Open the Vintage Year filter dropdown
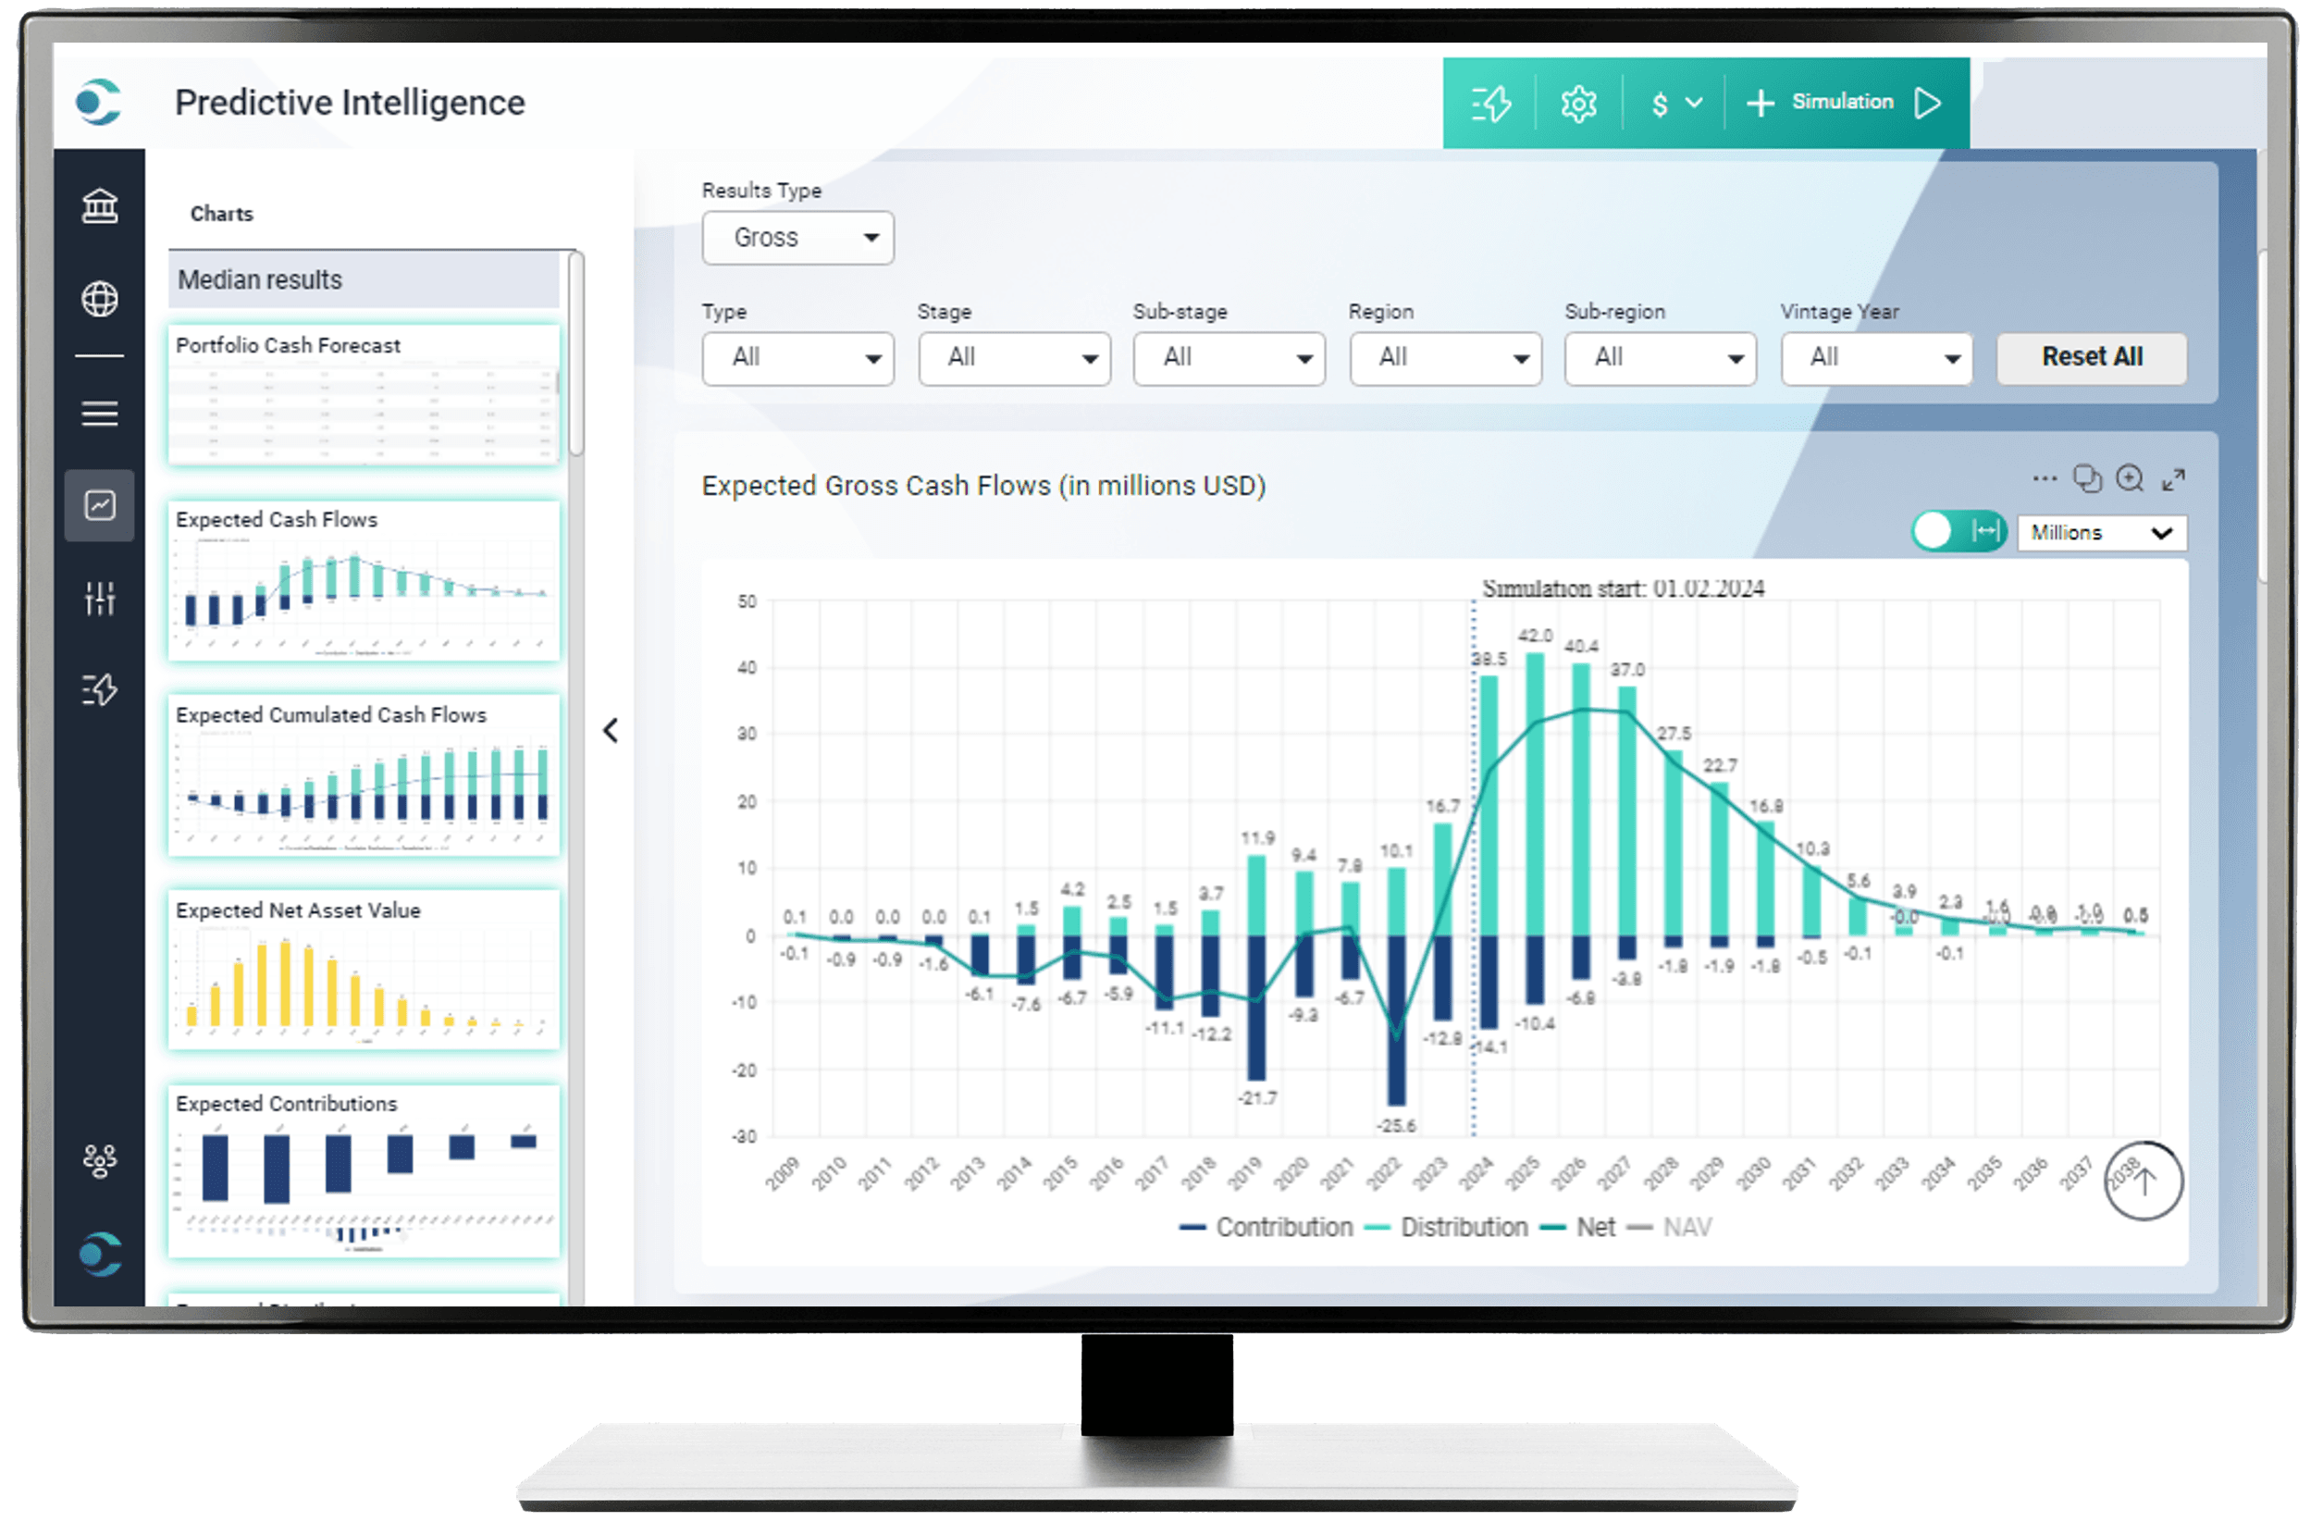This screenshot has width=2323, height=1522. click(1876, 358)
